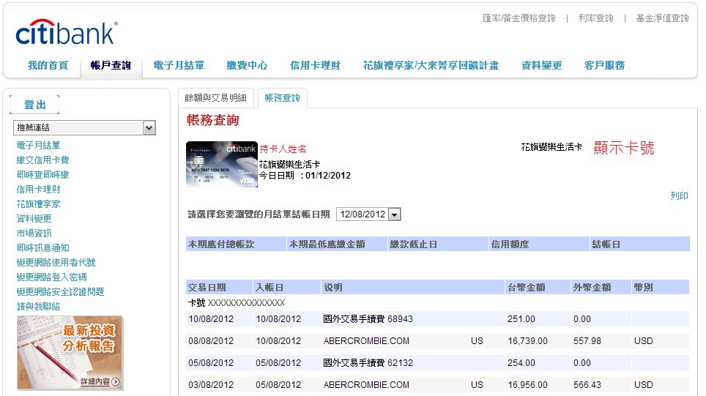Click the 登出 logout button

click(x=34, y=105)
